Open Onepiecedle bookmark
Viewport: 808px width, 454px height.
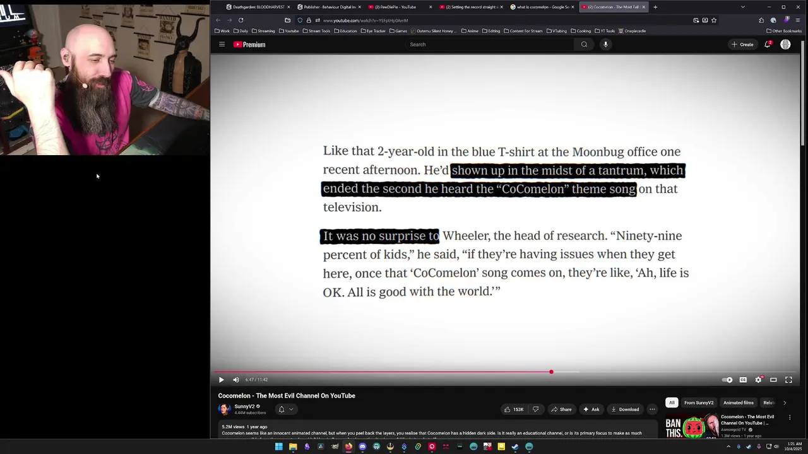632,31
